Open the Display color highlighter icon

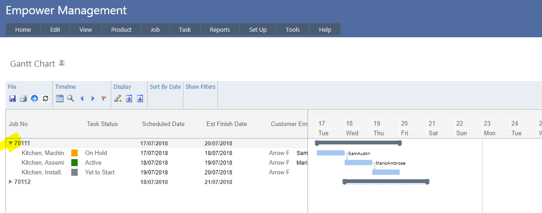118,98
